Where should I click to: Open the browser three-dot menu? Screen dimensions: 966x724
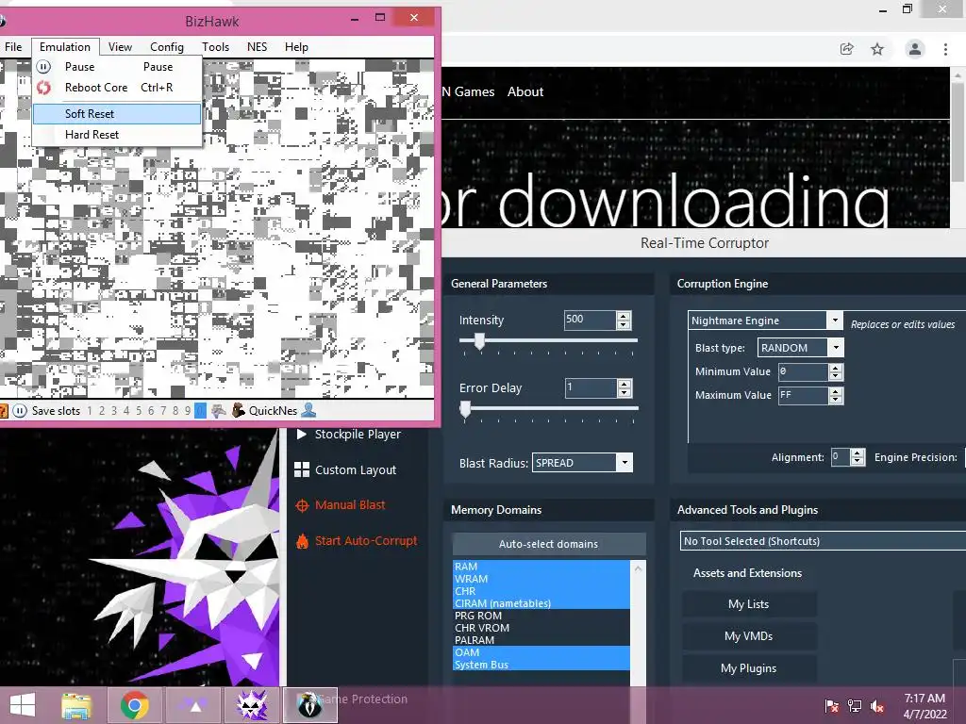pos(945,49)
